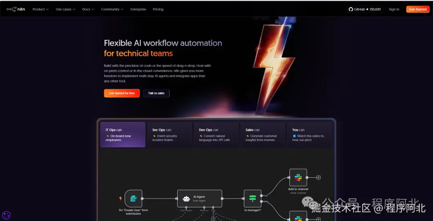Click the Is manager? node icon
433x221 pixels.
[253, 198]
